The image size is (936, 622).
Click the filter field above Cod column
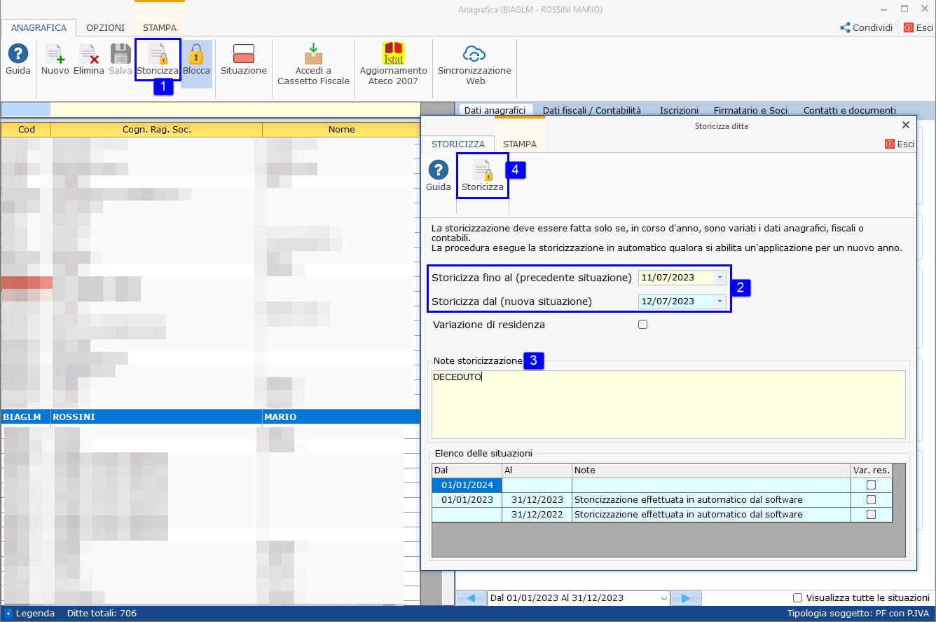click(26, 109)
